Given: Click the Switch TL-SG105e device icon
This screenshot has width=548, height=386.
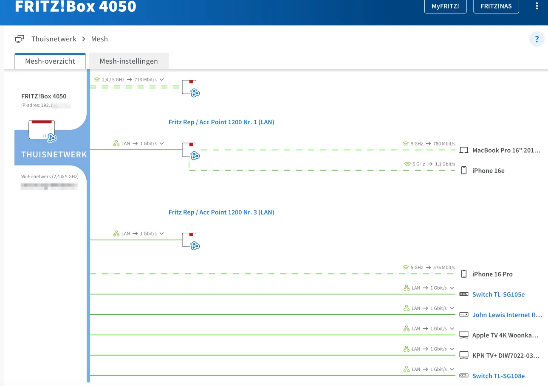Looking at the screenshot, I should point(464,294).
